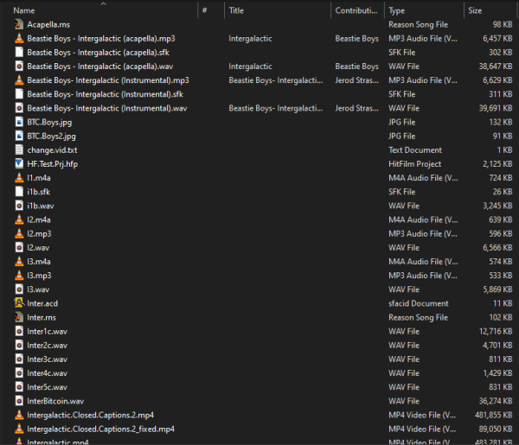This screenshot has width=519, height=445.
Task: Click the Reason icon of Inter.rns
Action: (x=19, y=317)
